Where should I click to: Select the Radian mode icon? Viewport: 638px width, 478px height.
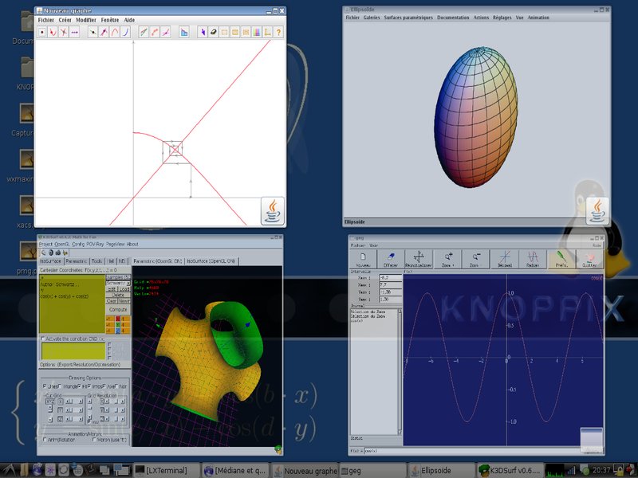(533, 258)
